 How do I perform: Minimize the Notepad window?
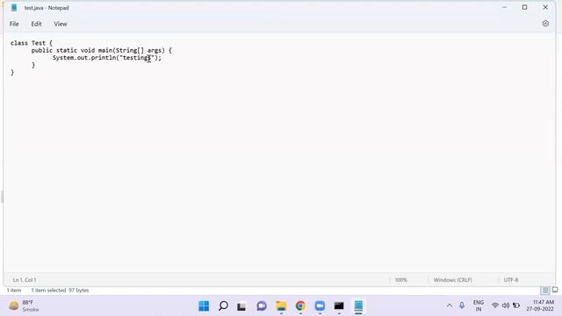[x=504, y=8]
